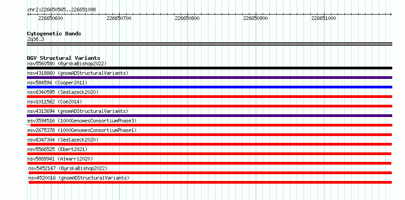Click red bar under nsv5889941
Viewport: 405px width, 200px height.
(209, 163)
